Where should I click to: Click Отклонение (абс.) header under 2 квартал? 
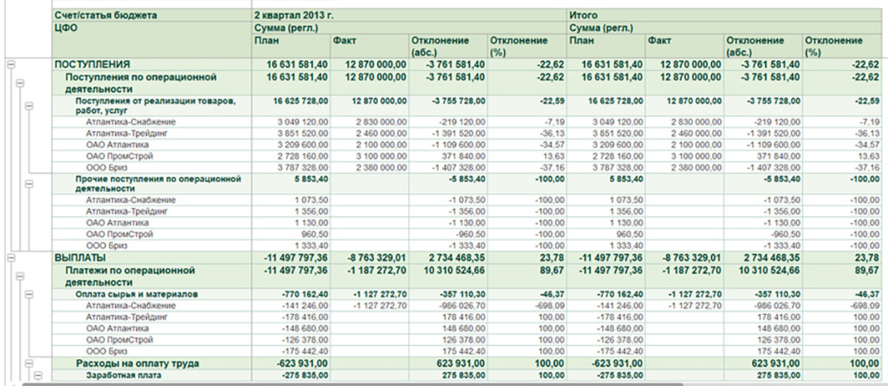coord(441,46)
